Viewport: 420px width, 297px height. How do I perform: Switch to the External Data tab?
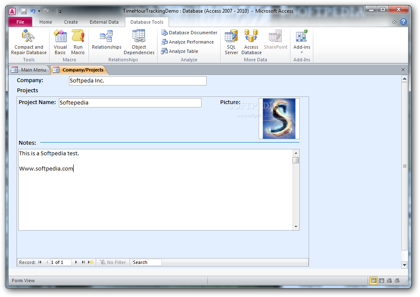104,22
